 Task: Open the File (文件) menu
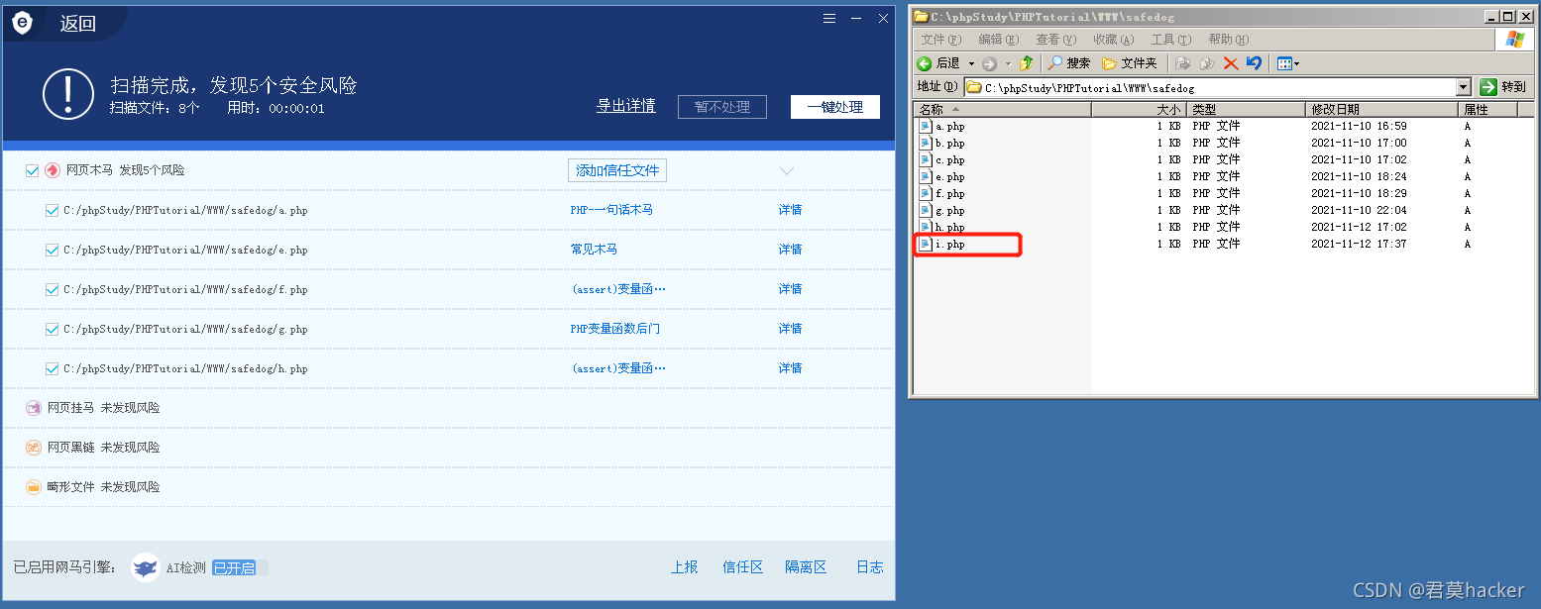click(x=941, y=40)
